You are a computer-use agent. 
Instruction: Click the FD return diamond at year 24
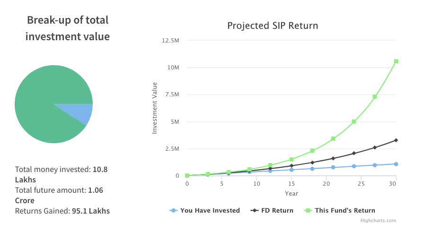(x=354, y=153)
